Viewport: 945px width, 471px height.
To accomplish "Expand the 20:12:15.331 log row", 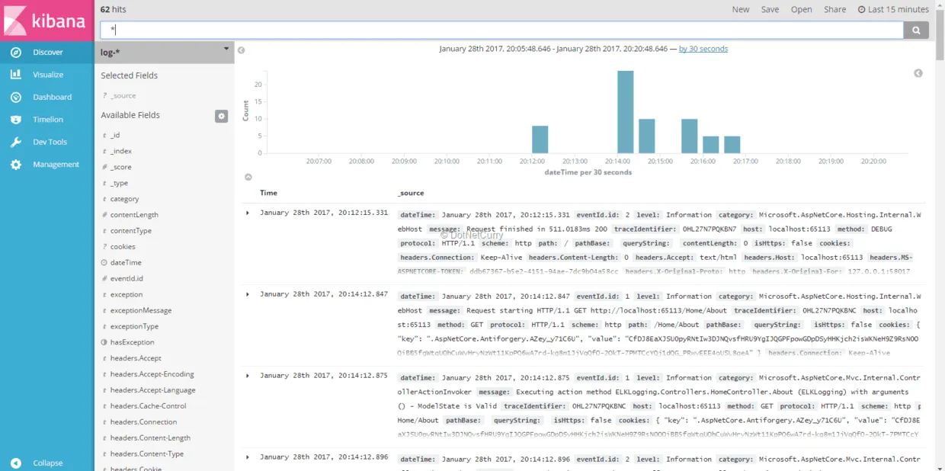I will pyautogui.click(x=248, y=213).
